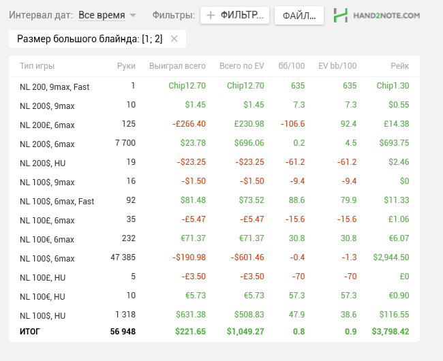The height and width of the screenshot is (361, 443).
Task: Sort by the "Всего по EV" column header
Action: pos(241,66)
